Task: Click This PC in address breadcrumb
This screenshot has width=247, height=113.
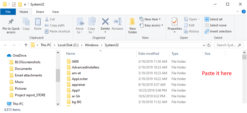Action: (x=46, y=45)
